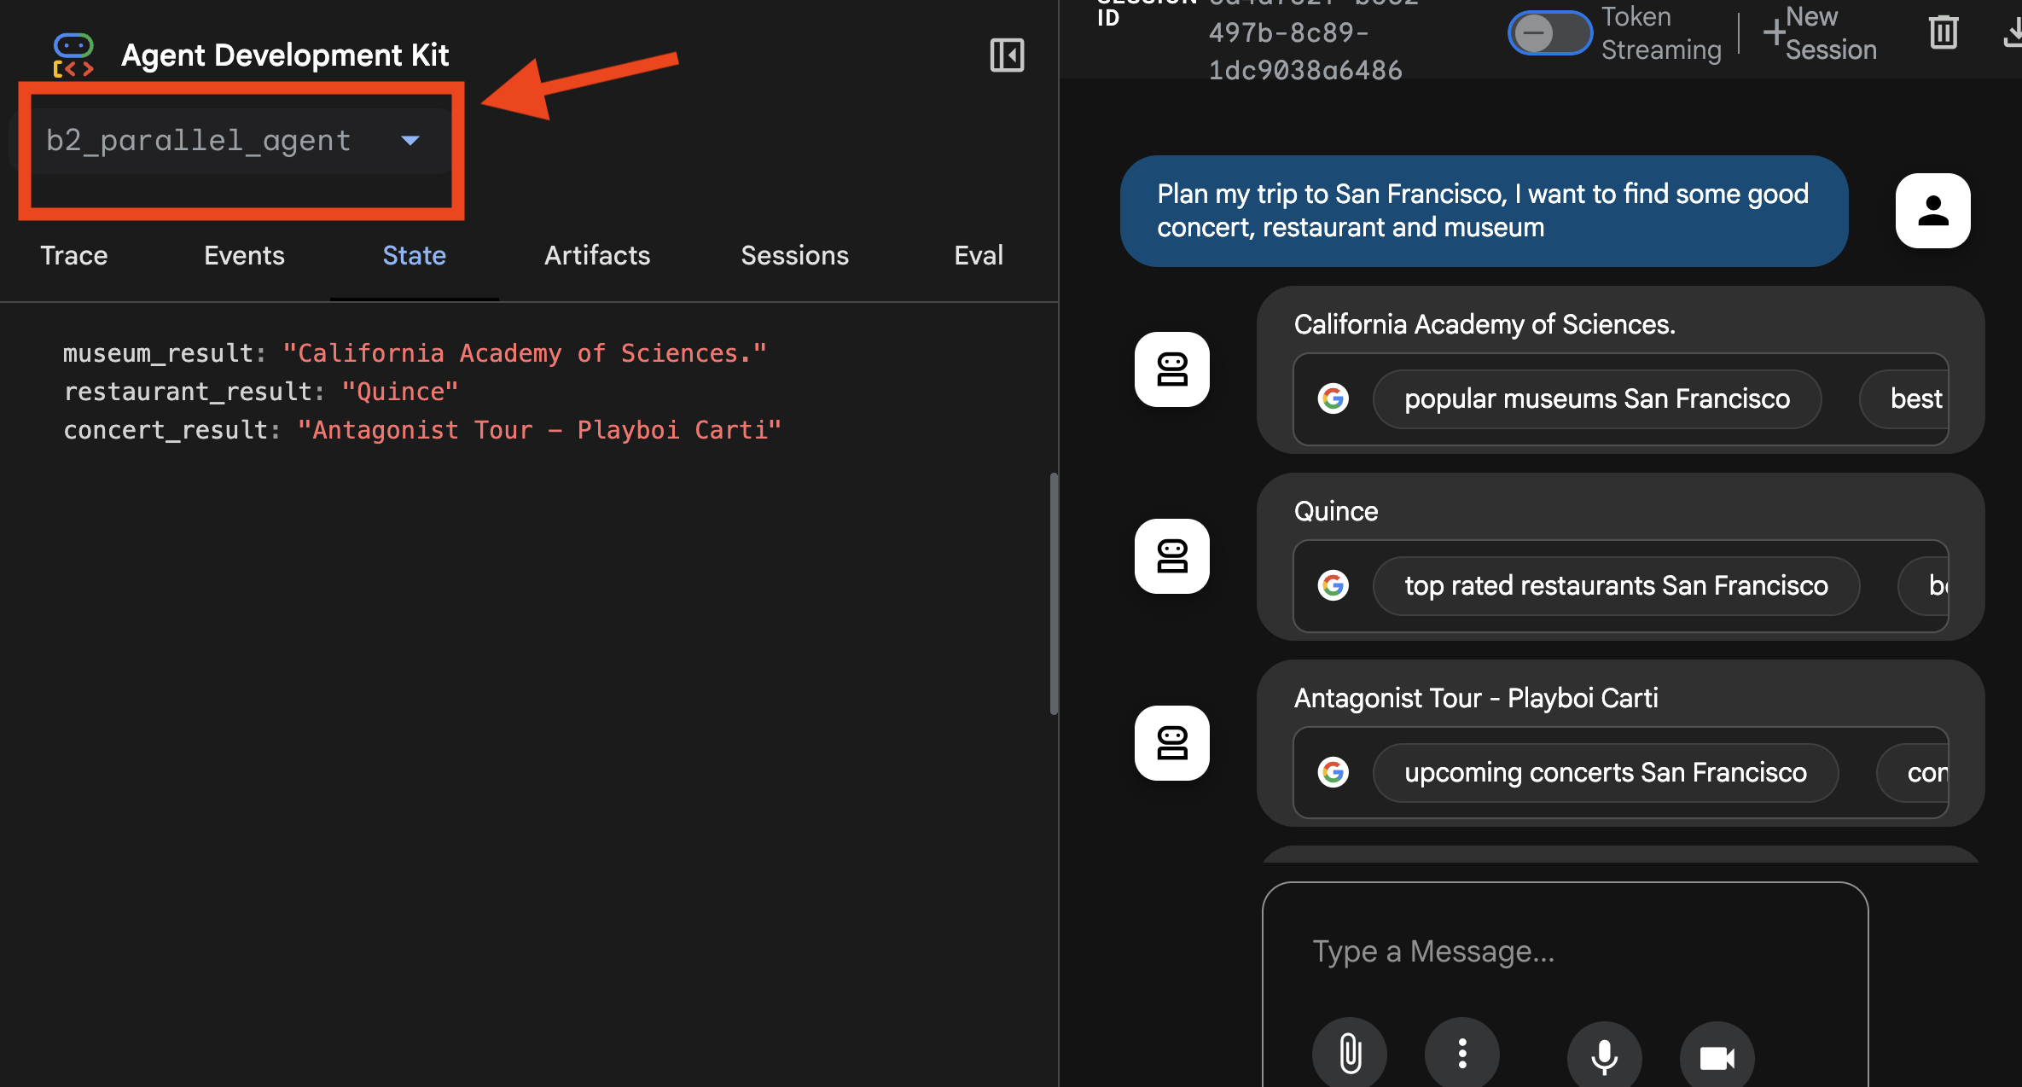Start a New Session
Viewport: 2022px width, 1087px height.
1822,33
